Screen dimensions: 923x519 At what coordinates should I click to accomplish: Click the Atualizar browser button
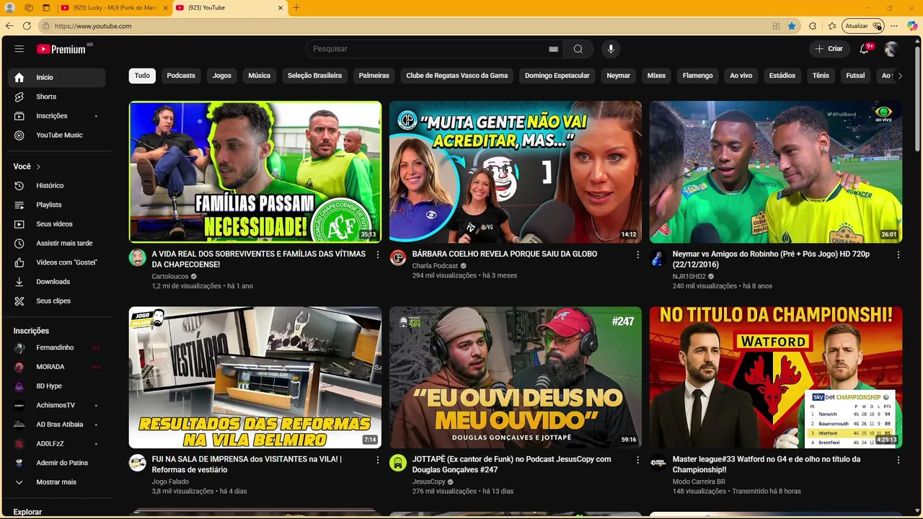pos(862,26)
